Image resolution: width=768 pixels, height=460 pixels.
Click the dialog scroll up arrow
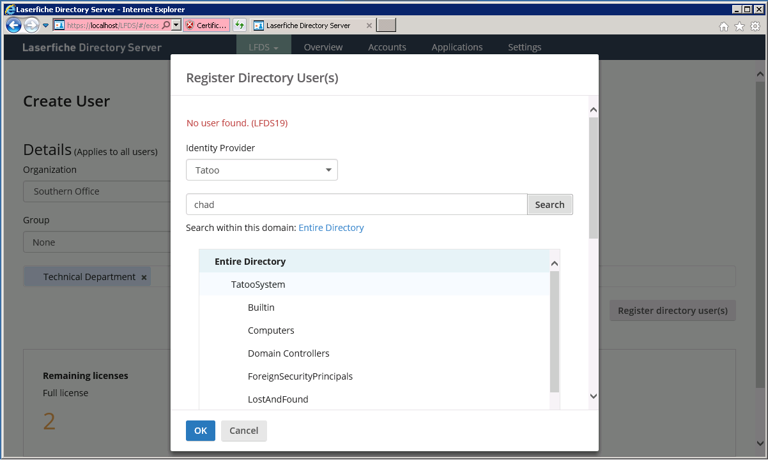594,110
